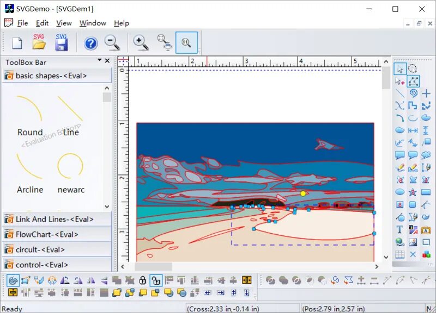Viewport: 436px width, 313px height.
Task: Zoom in with the plus magnifier
Action: pos(141,43)
